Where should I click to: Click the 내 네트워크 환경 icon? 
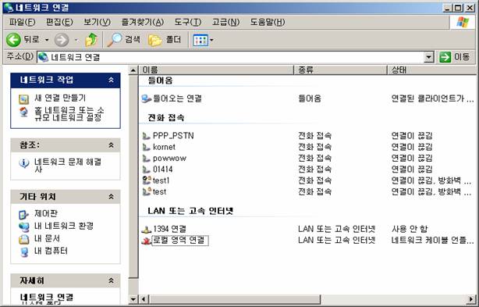pyautogui.click(x=24, y=227)
